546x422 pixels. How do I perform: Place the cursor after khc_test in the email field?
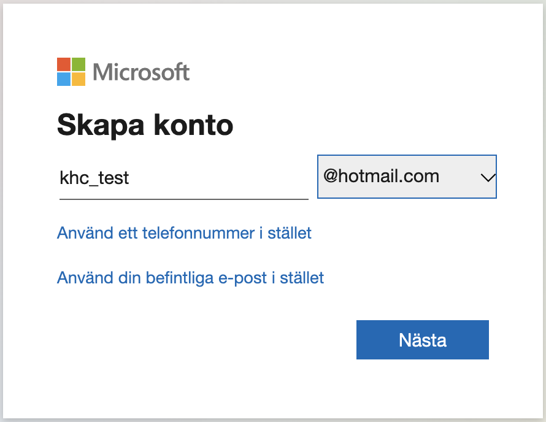[x=130, y=178]
